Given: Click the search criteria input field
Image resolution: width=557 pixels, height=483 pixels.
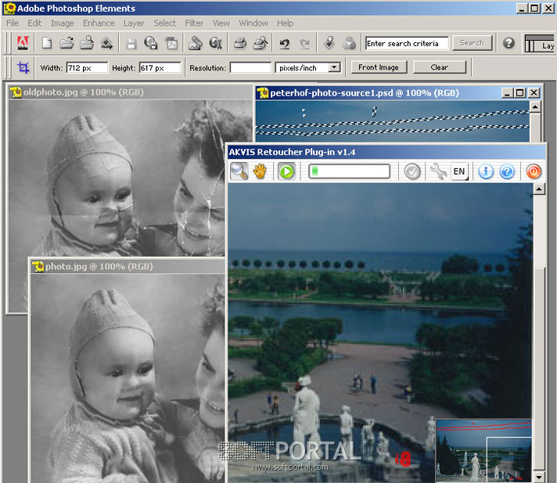Looking at the screenshot, I should [x=407, y=43].
